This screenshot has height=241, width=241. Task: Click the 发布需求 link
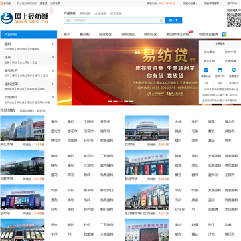click(x=209, y=52)
